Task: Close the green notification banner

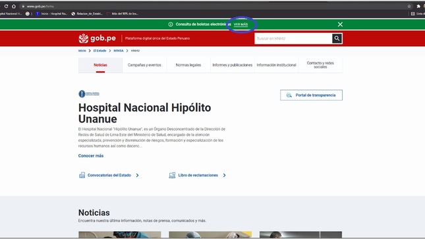Action: [x=340, y=24]
